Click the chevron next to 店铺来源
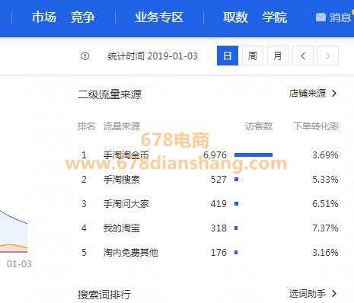Image resolution: width=354 pixels, height=303 pixels. 334,94
